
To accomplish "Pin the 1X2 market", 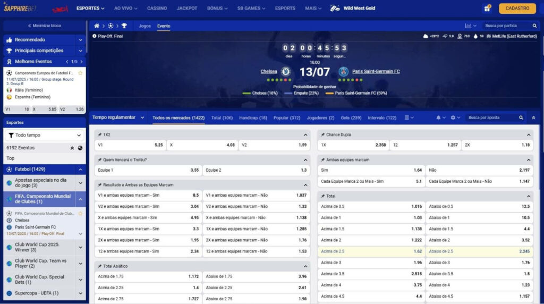I will (99, 134).
